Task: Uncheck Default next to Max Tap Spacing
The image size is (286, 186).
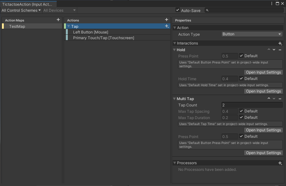Action: [x=241, y=111]
